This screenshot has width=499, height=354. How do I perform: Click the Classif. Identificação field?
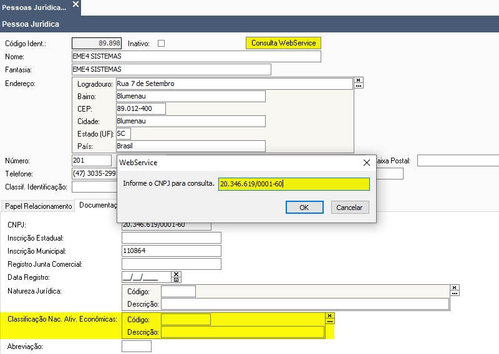pyautogui.click(x=95, y=187)
